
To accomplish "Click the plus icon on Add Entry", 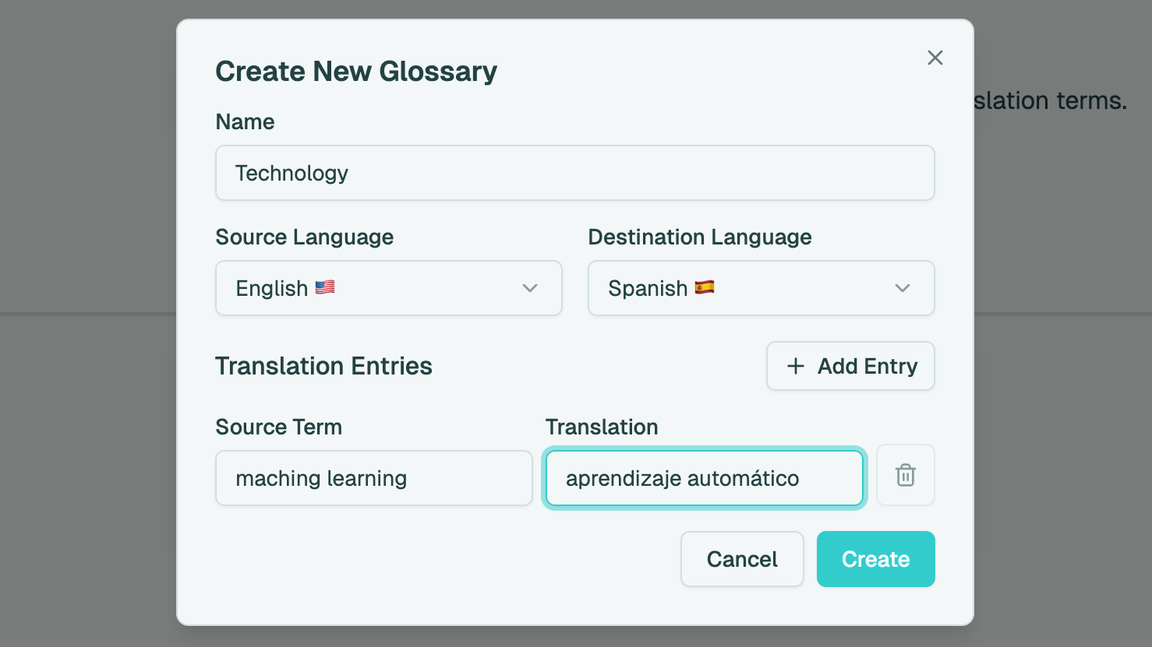I will click(x=795, y=366).
